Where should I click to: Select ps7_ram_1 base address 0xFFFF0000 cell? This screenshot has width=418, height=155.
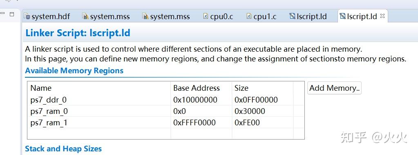tap(201, 122)
